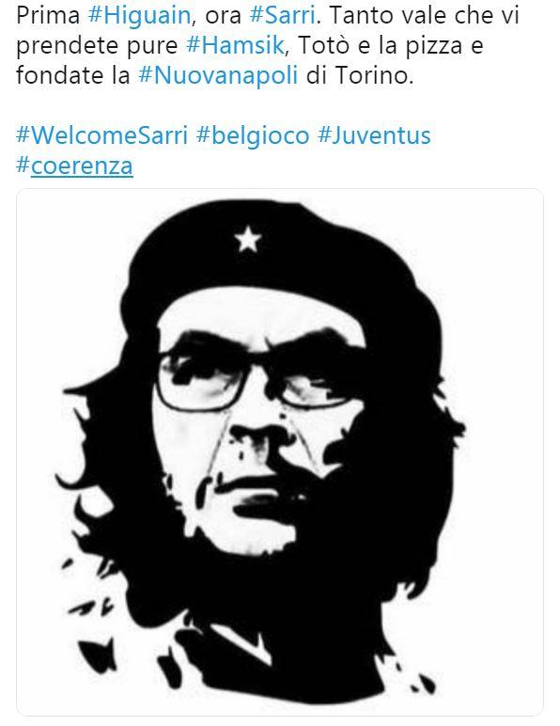Open the #WelcomeSarri hashtag
The width and height of the screenshot is (560, 726).
(102, 135)
